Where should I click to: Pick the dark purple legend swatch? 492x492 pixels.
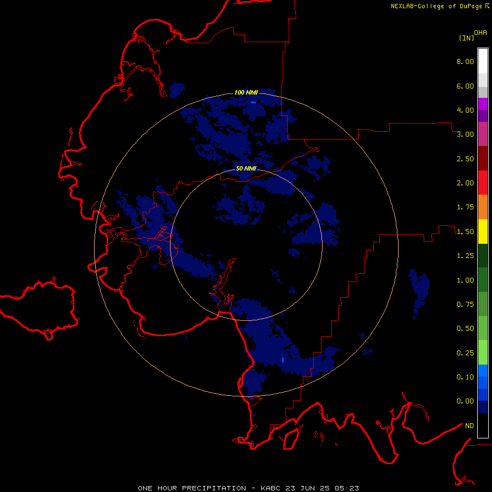483,116
